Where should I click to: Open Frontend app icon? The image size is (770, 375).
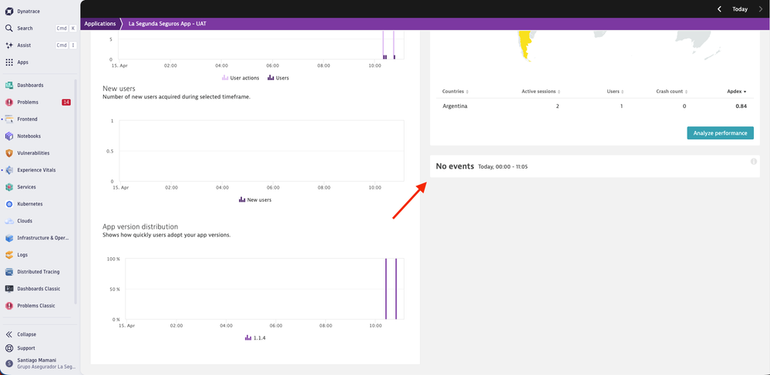pos(8,119)
